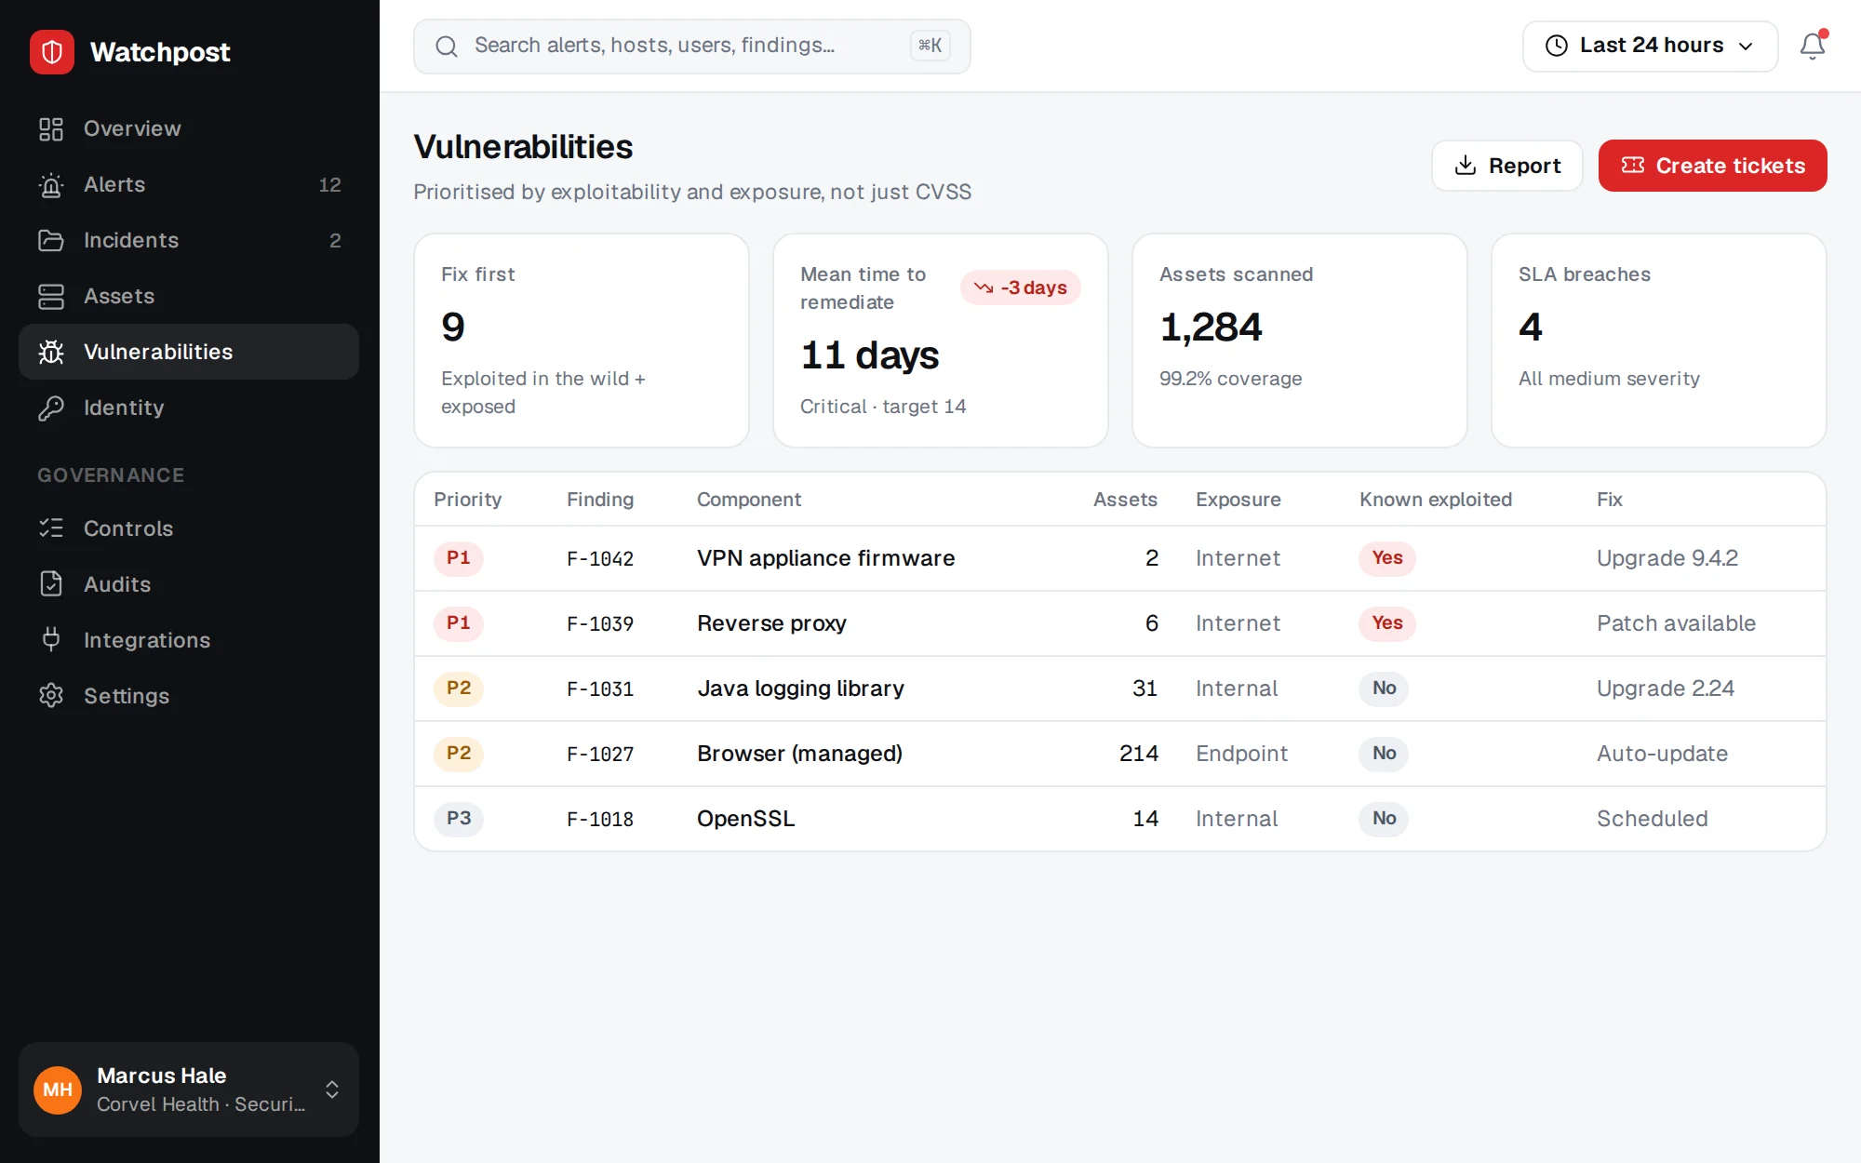This screenshot has height=1163, width=1861.
Task: Click the ⌘K shortcut badge
Action: [930, 46]
